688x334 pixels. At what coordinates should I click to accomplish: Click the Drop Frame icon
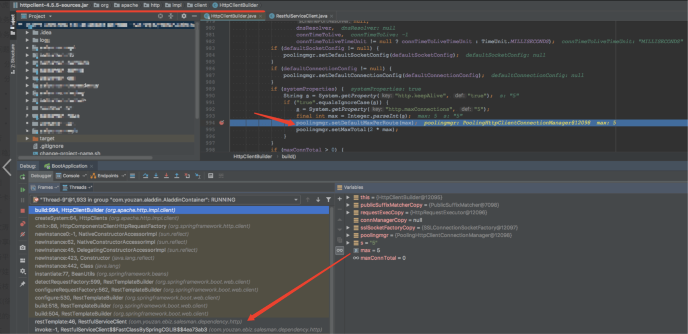[x=187, y=176]
